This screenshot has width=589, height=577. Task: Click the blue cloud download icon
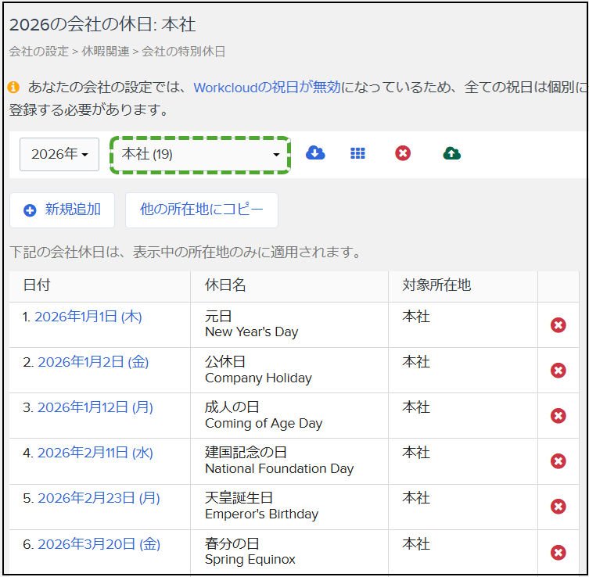pos(315,153)
